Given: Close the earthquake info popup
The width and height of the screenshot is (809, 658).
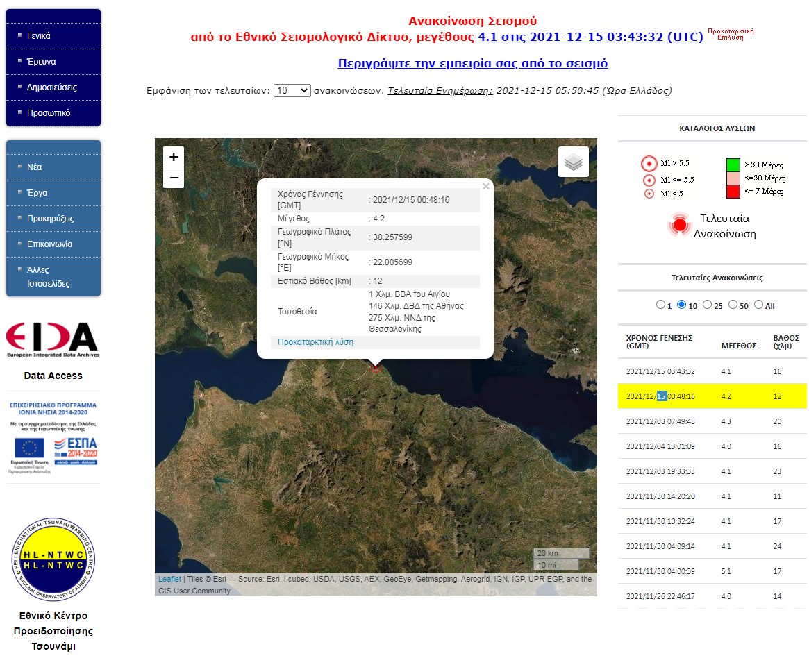Looking at the screenshot, I should (x=486, y=186).
